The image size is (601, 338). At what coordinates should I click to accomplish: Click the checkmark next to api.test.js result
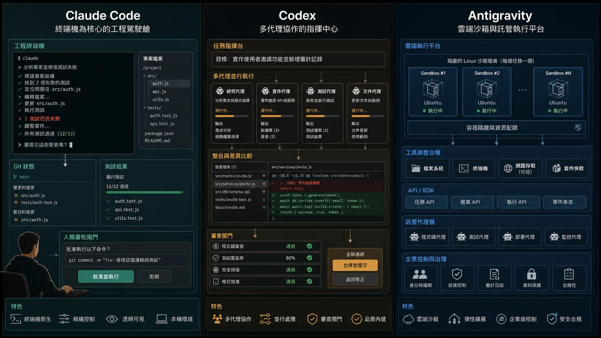108,209
